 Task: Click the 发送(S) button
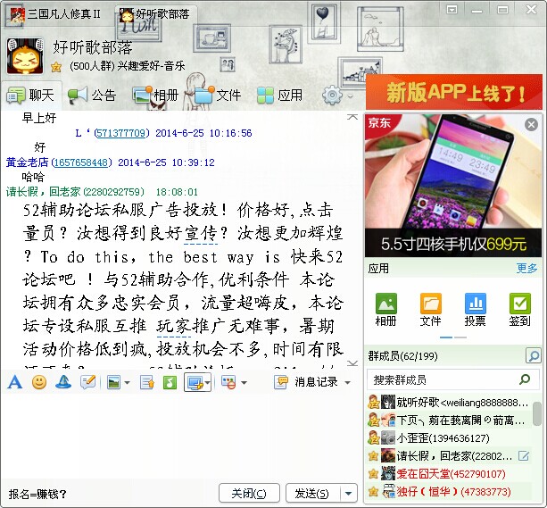click(x=312, y=494)
